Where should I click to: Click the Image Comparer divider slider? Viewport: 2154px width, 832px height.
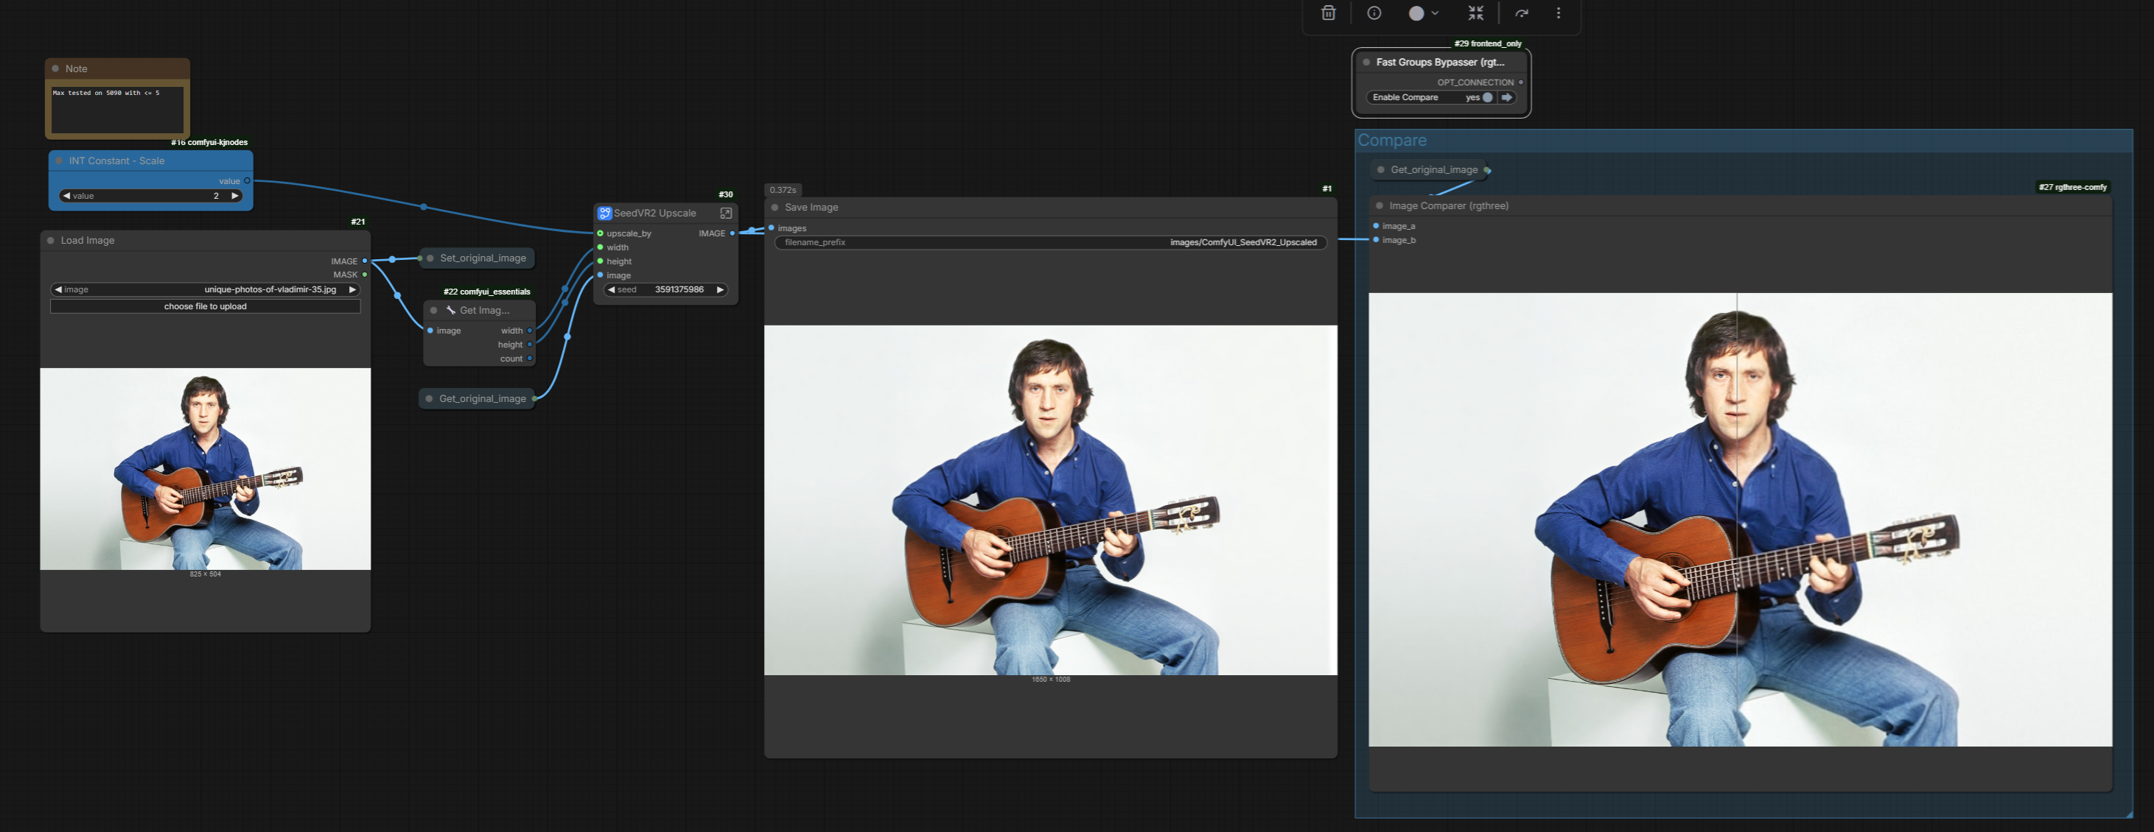1737,518
